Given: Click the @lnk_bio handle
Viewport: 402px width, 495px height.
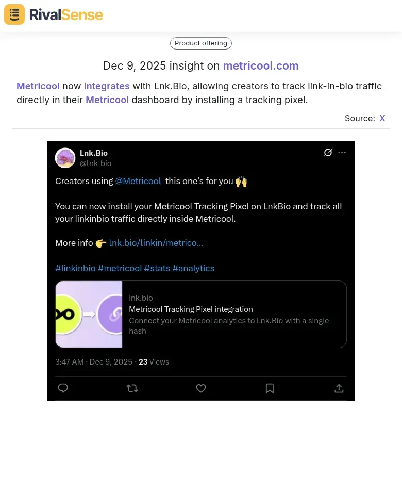Looking at the screenshot, I should coord(95,163).
